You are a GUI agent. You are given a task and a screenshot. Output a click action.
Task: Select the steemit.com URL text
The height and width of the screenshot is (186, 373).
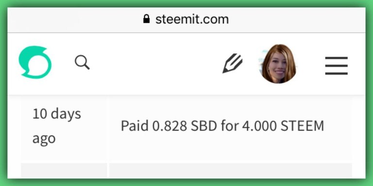tap(192, 19)
